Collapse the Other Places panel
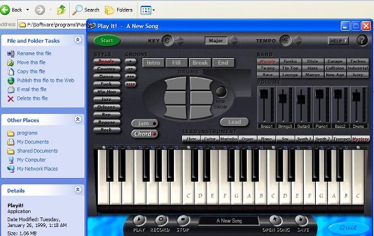The width and height of the screenshot is (374, 236). point(78,119)
